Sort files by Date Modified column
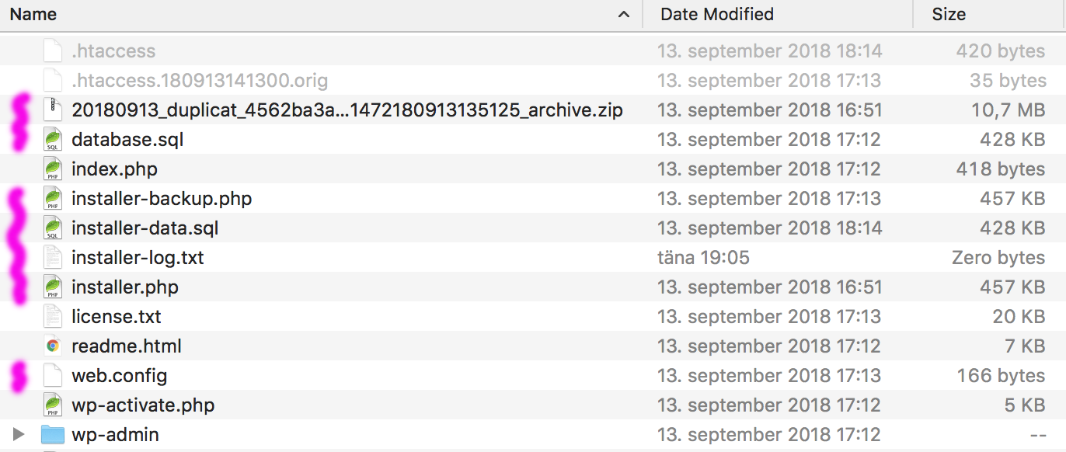The width and height of the screenshot is (1066, 452). tap(716, 14)
